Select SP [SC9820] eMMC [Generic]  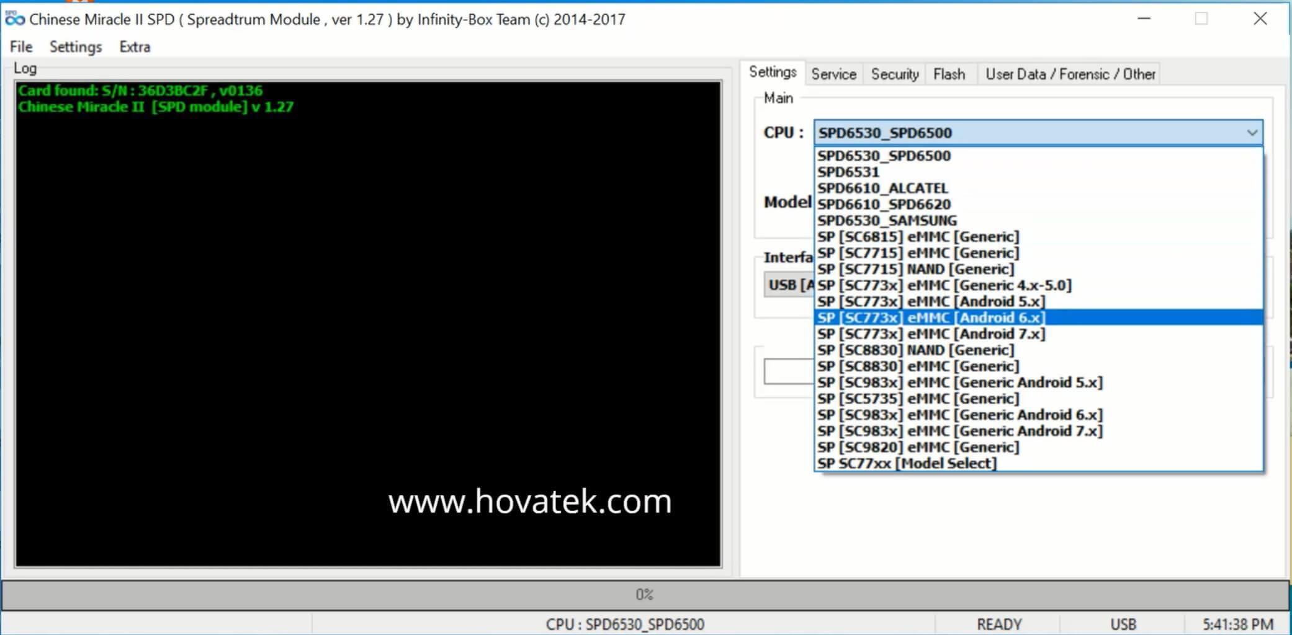point(1038,446)
